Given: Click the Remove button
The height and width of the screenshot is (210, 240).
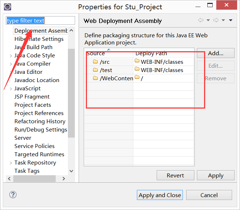Looking at the screenshot, I should (x=216, y=78).
